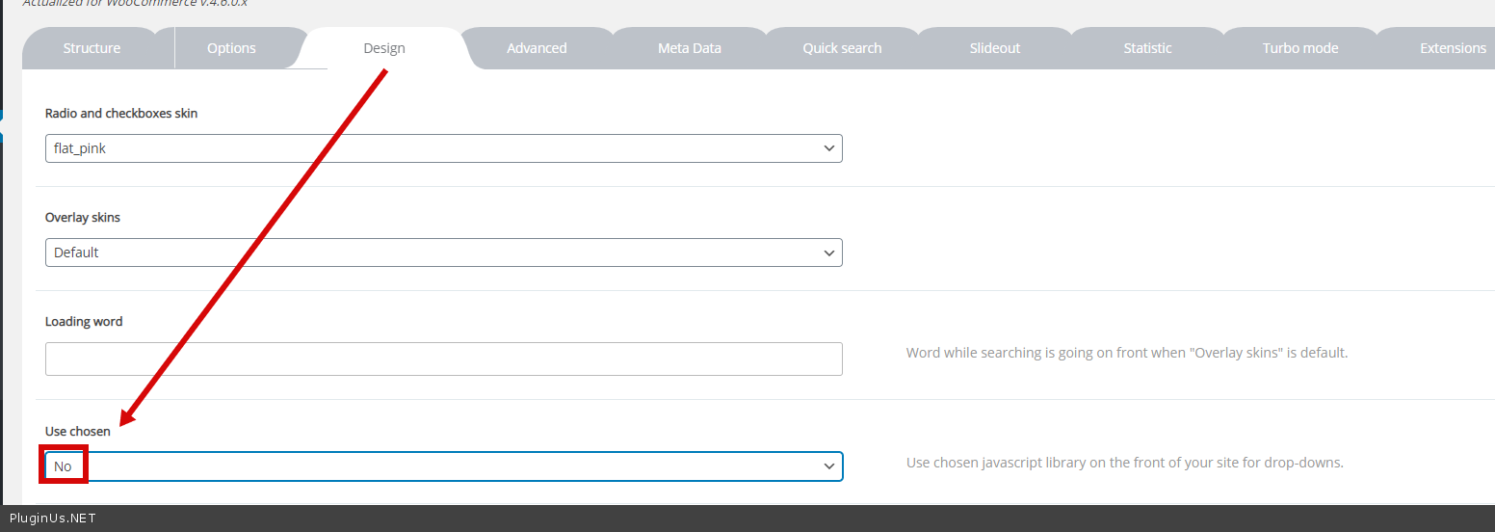Click the Use chosen javascript library description
1495x532 pixels.
tap(1124, 463)
